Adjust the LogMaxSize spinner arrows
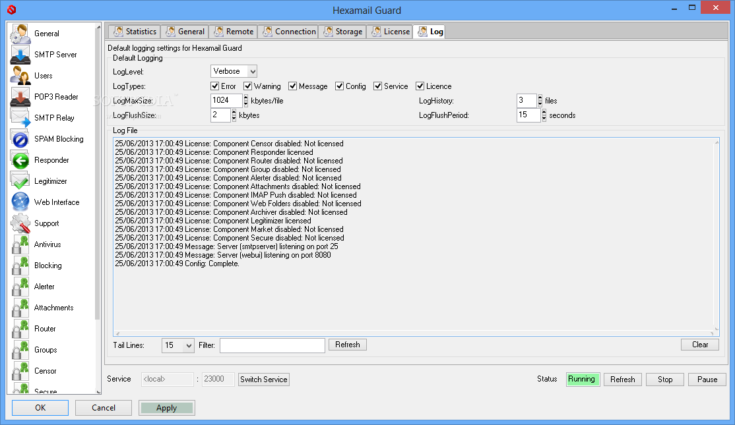Screen dimensions: 735x425 coord(245,100)
